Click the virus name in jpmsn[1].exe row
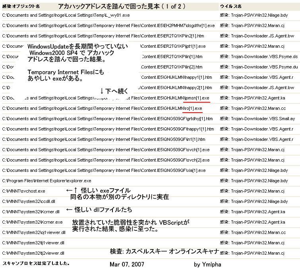Viewport: 300px width, 269px height. (x=253, y=98)
